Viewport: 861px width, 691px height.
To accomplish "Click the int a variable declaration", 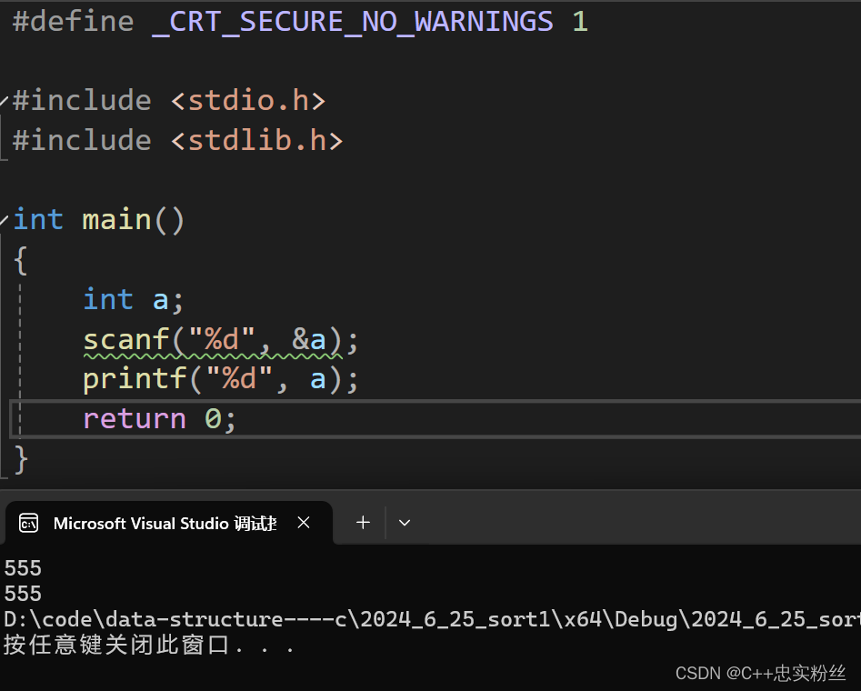I will click(132, 298).
